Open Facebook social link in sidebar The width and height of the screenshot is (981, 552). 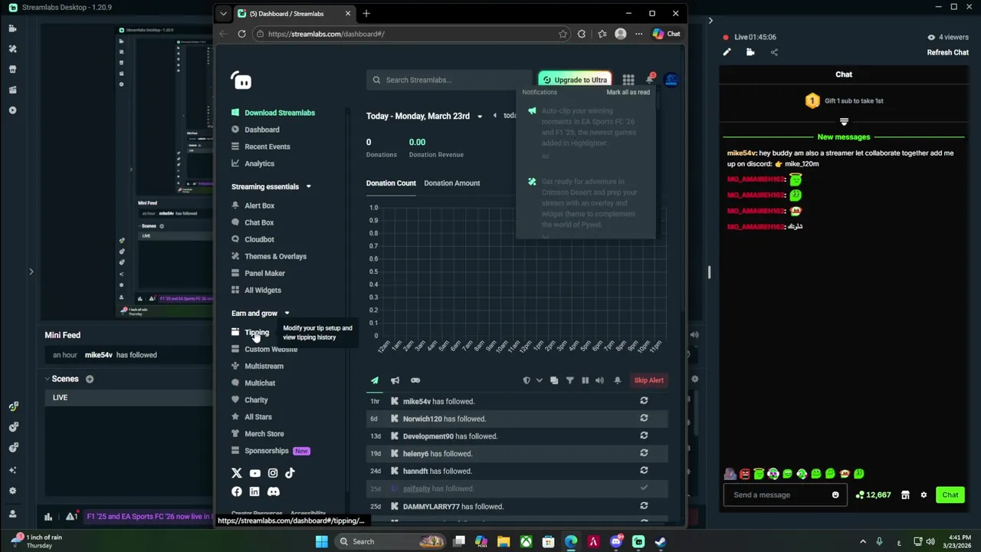click(236, 491)
